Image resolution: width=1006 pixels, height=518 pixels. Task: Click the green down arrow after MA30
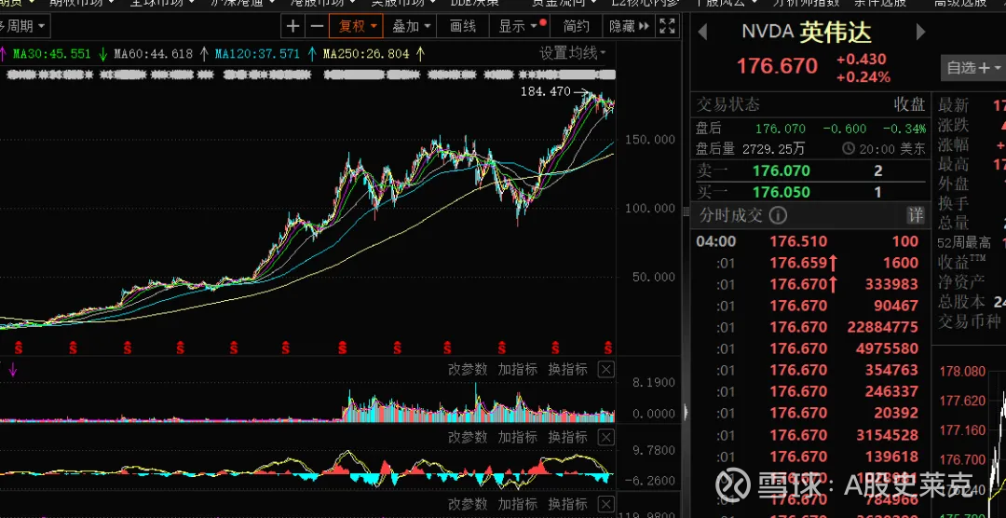[102, 54]
